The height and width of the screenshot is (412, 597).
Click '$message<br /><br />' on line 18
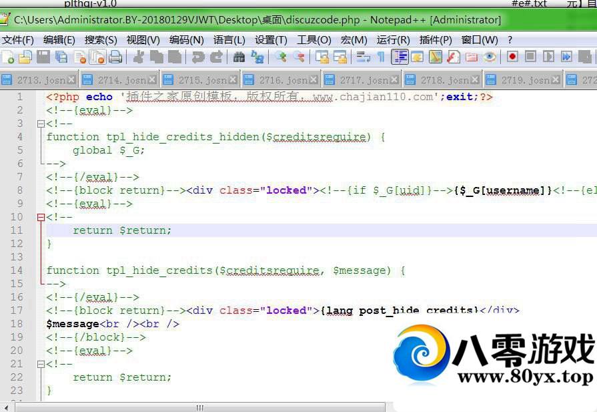(113, 324)
